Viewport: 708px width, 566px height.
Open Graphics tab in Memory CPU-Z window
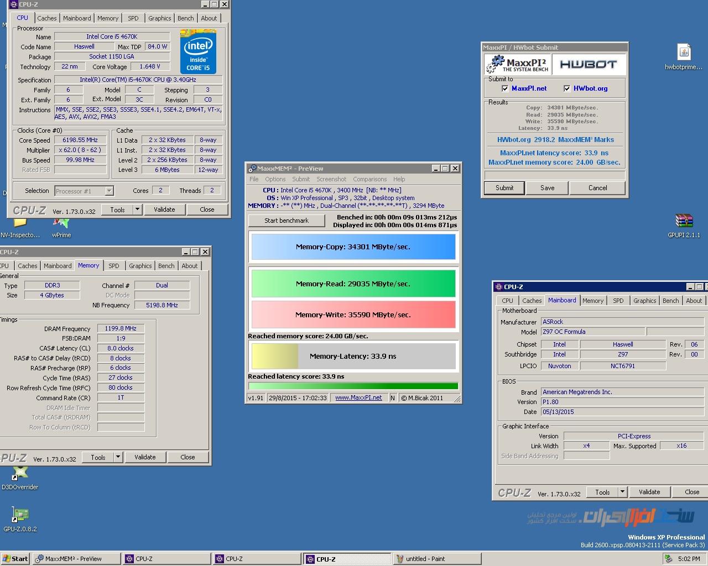coord(140,266)
